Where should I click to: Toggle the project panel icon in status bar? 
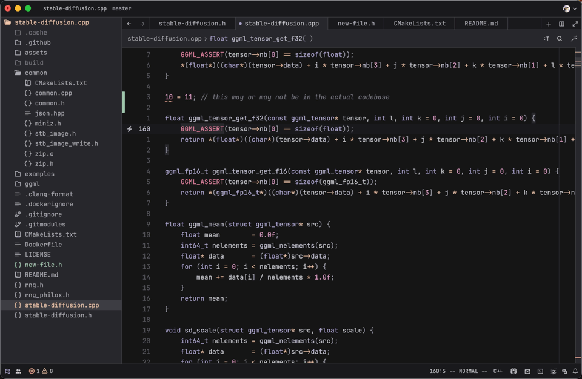7,371
